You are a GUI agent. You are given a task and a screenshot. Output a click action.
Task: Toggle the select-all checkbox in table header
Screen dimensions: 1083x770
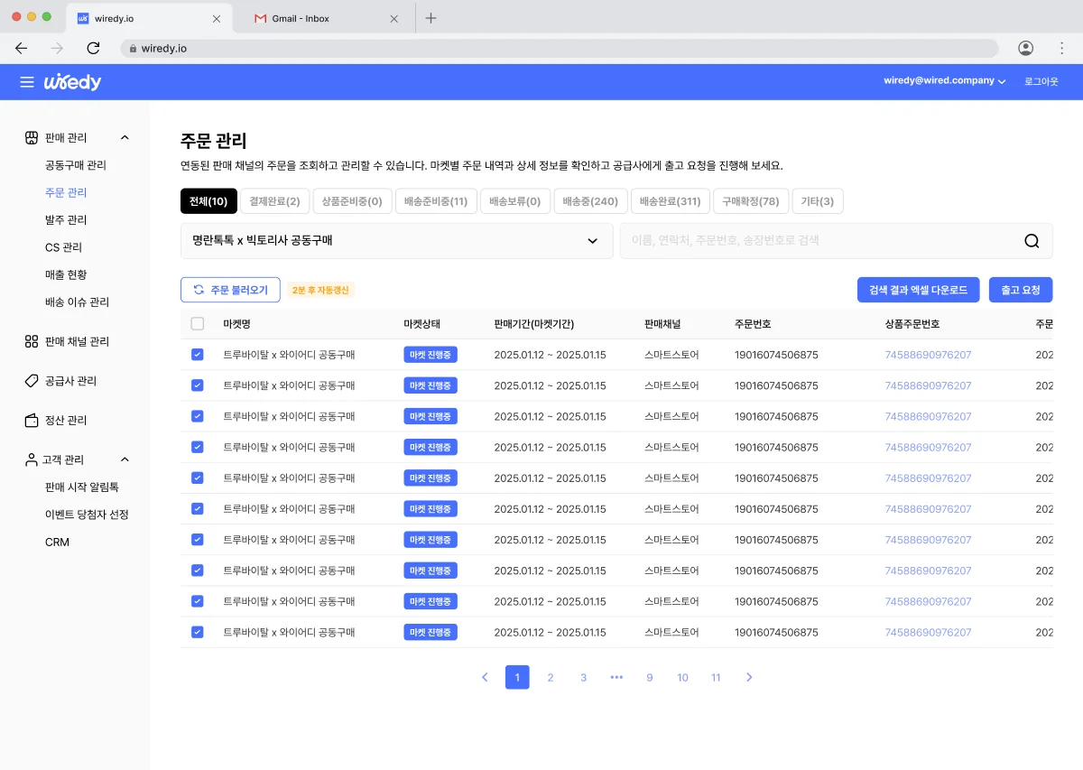197,323
